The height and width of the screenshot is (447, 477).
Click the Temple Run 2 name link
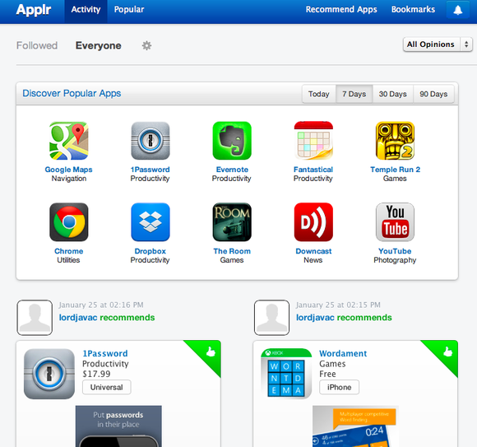[395, 170]
